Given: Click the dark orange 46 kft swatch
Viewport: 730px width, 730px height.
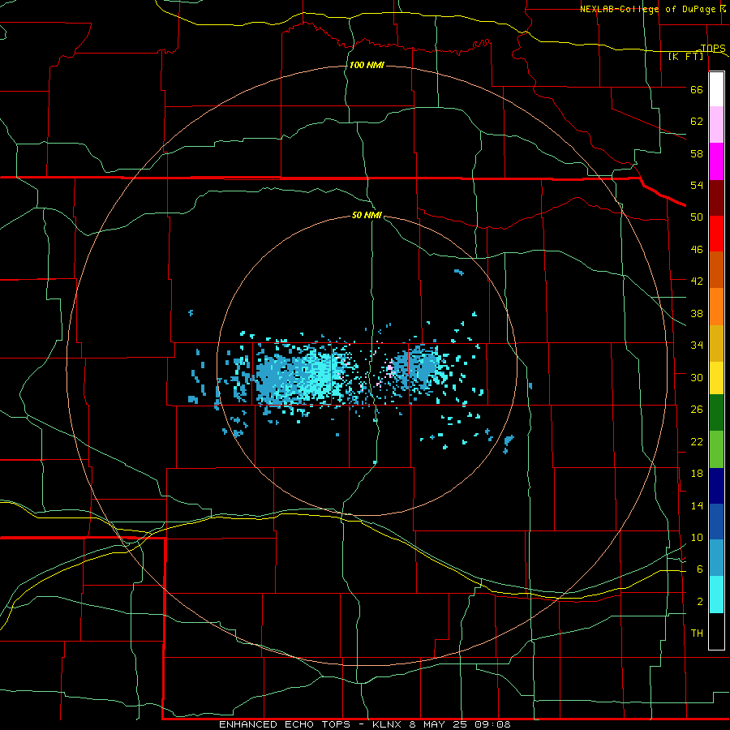Looking at the screenshot, I should click(716, 269).
